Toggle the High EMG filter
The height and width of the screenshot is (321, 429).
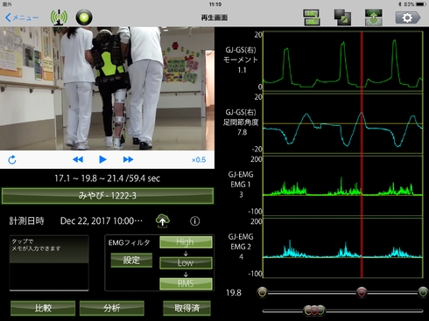click(x=186, y=242)
